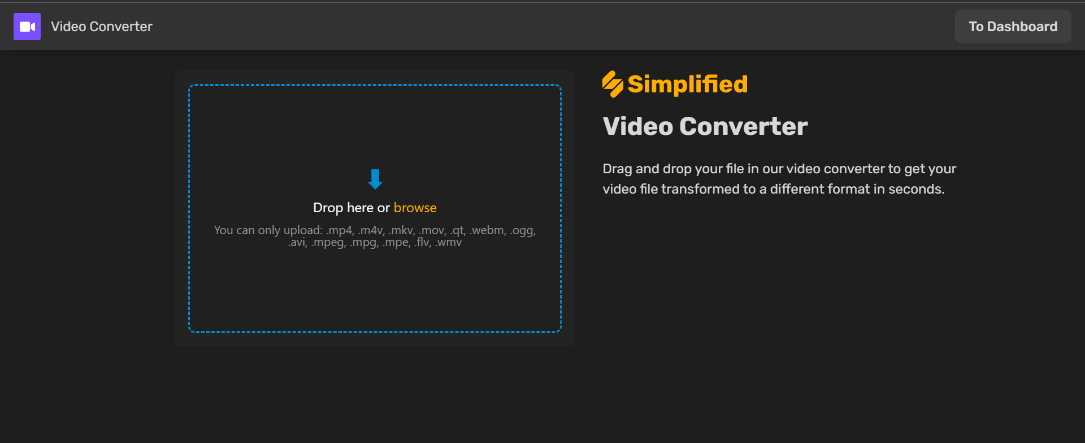Click the Drag and drop description paragraph
1085x443 pixels.
point(779,179)
